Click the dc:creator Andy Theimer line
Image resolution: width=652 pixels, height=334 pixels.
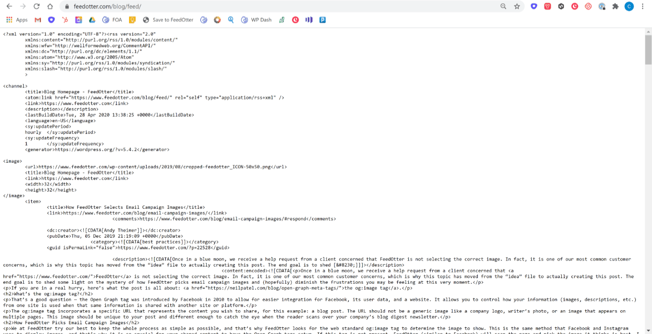pyautogui.click(x=114, y=230)
